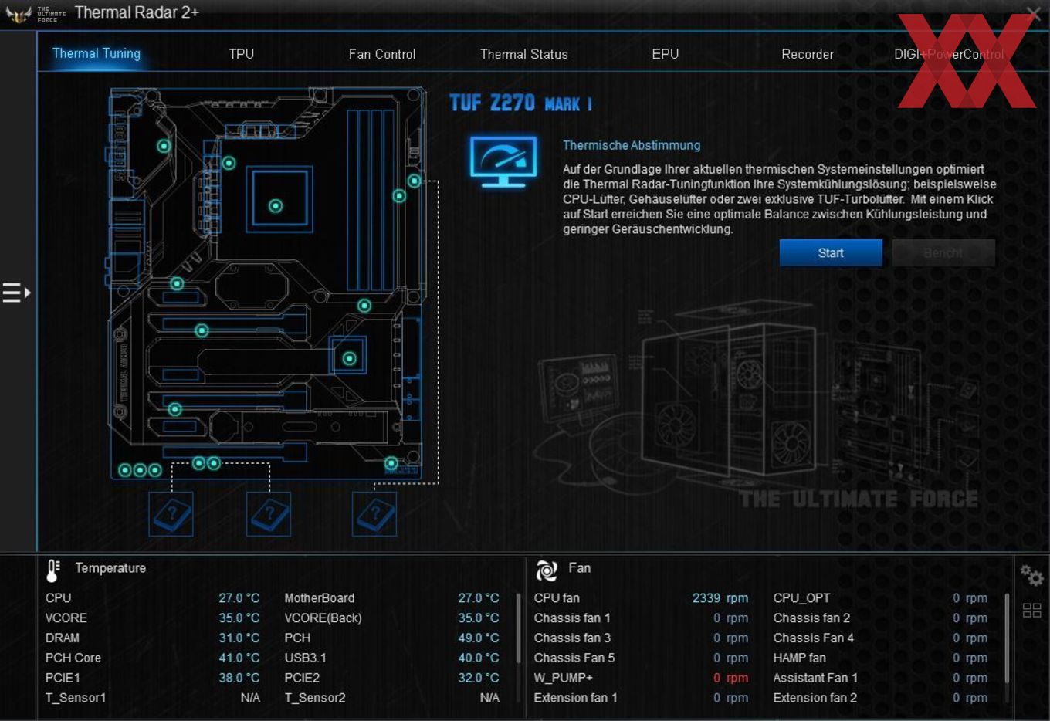Click the TUF Z270 MARK I title
This screenshot has width=1050, height=721.
(521, 103)
